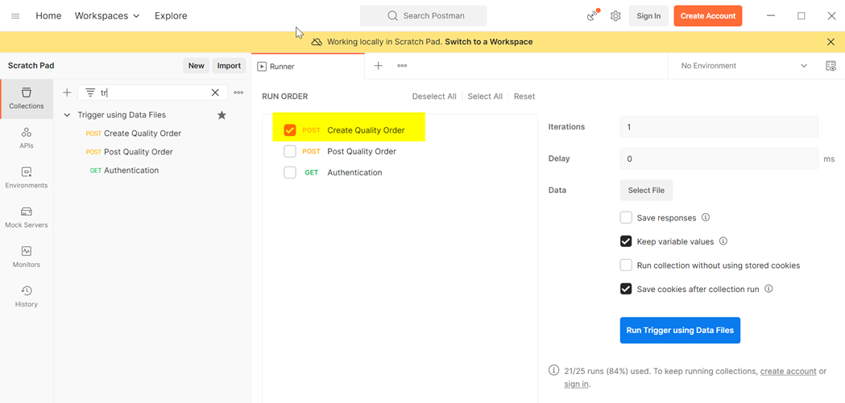Viewport: 845px width, 403px height.
Task: Select the Runner tab
Action: (308, 66)
